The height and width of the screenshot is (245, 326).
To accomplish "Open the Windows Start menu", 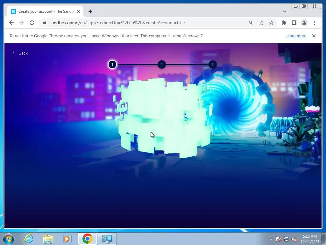I will click(x=9, y=239).
